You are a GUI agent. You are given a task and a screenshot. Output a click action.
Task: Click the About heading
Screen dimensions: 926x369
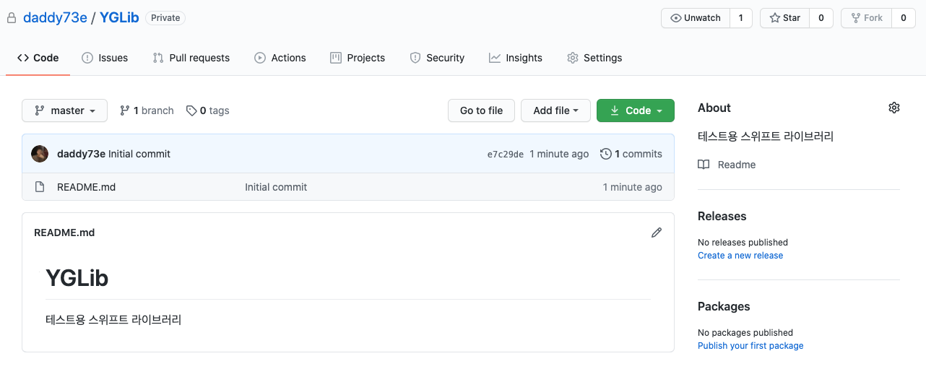tap(714, 108)
